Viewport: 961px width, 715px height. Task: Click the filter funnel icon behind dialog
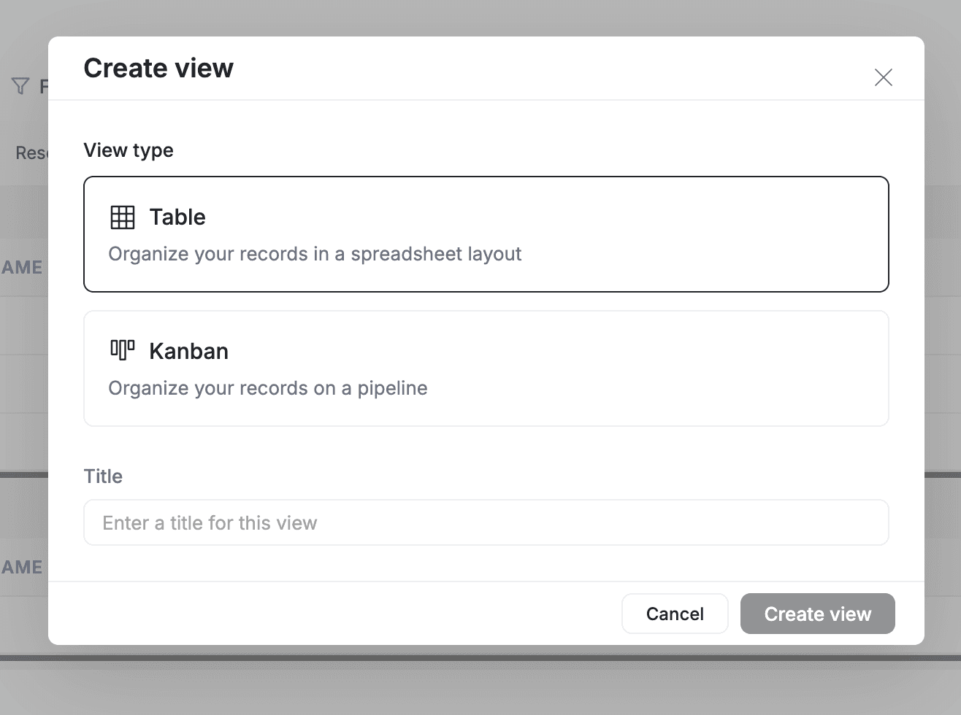[x=20, y=85]
